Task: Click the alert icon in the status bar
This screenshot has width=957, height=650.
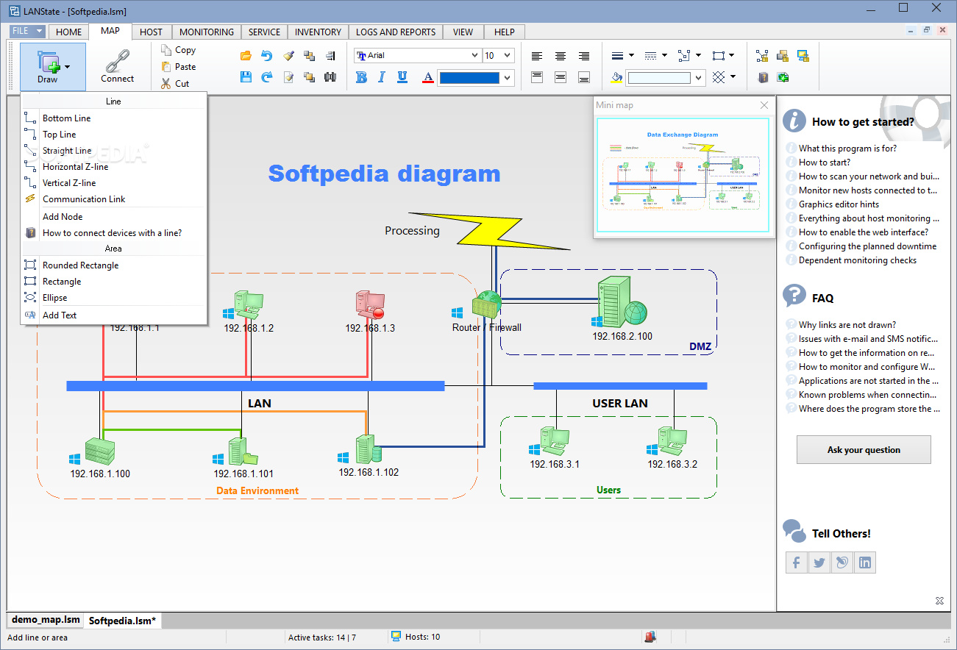Action: (650, 637)
